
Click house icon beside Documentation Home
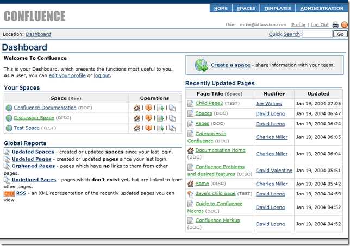point(190,150)
